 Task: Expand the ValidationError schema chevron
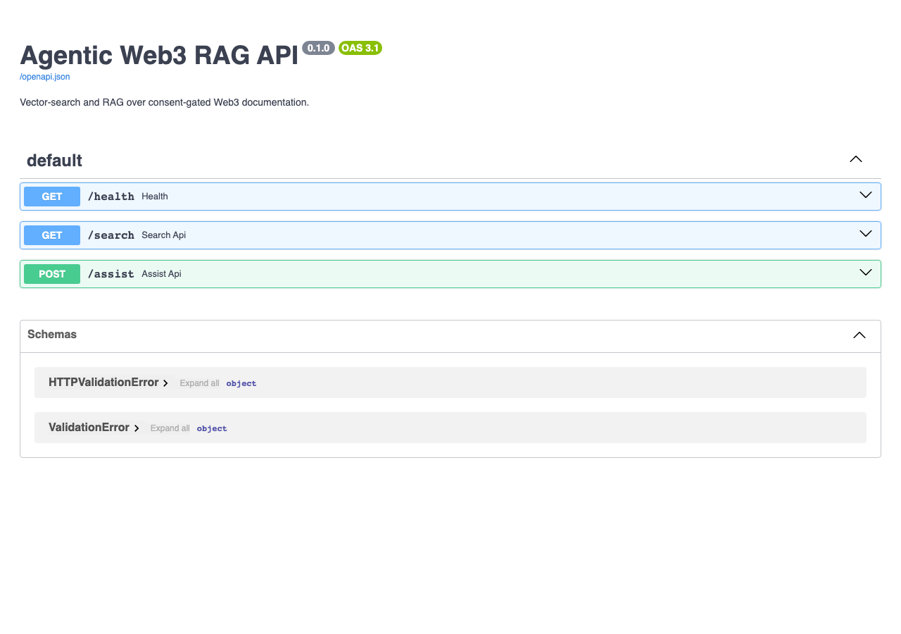[x=137, y=428]
